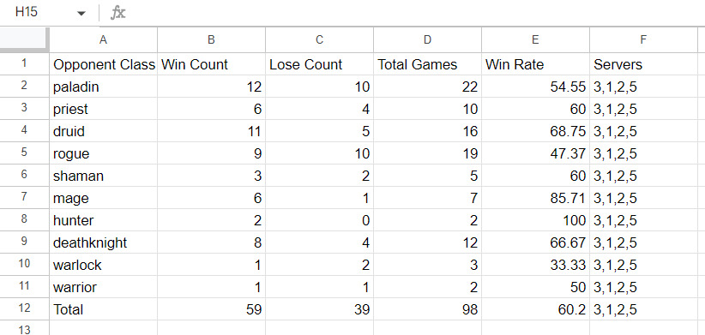Open the Name box dropdown arrow

point(81,13)
